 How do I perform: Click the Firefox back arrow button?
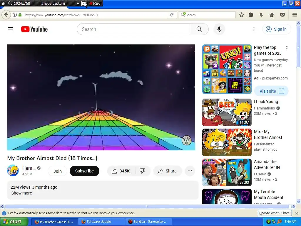pyautogui.click(x=6, y=15)
